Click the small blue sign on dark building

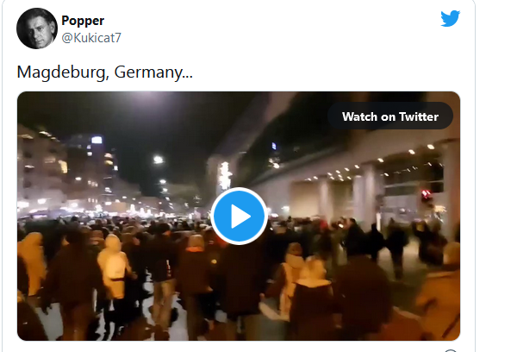coord(274,146)
